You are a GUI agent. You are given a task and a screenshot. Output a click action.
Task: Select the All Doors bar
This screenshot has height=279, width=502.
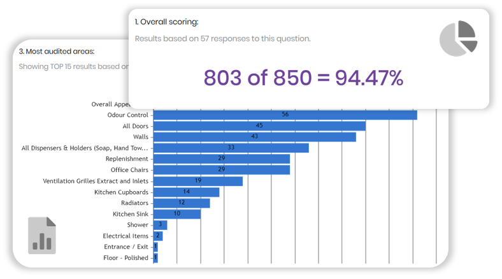[259, 126]
